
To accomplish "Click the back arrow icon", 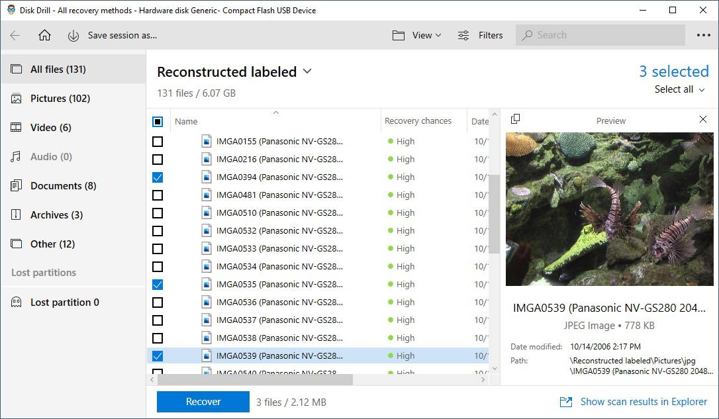I will point(15,36).
